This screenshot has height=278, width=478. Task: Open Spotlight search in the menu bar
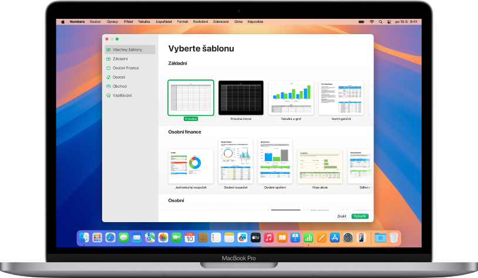tap(381, 22)
